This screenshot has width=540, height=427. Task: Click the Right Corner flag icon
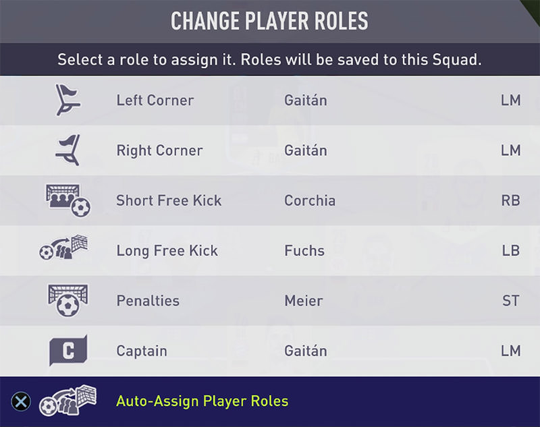[67, 150]
